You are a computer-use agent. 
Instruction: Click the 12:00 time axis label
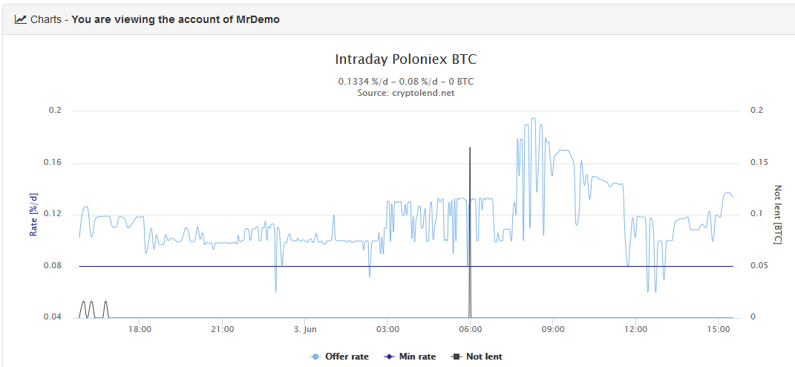point(635,328)
